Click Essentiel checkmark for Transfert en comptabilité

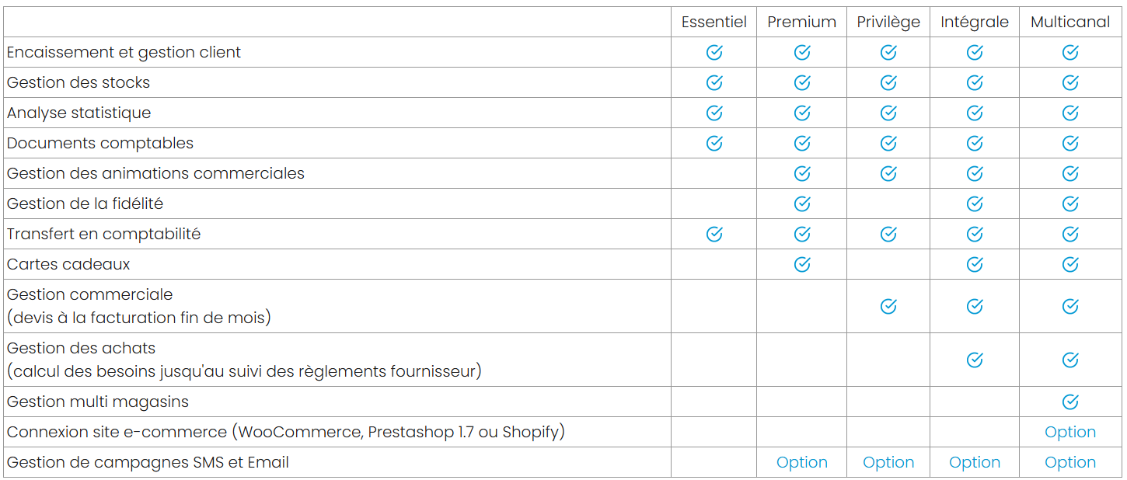(x=714, y=234)
